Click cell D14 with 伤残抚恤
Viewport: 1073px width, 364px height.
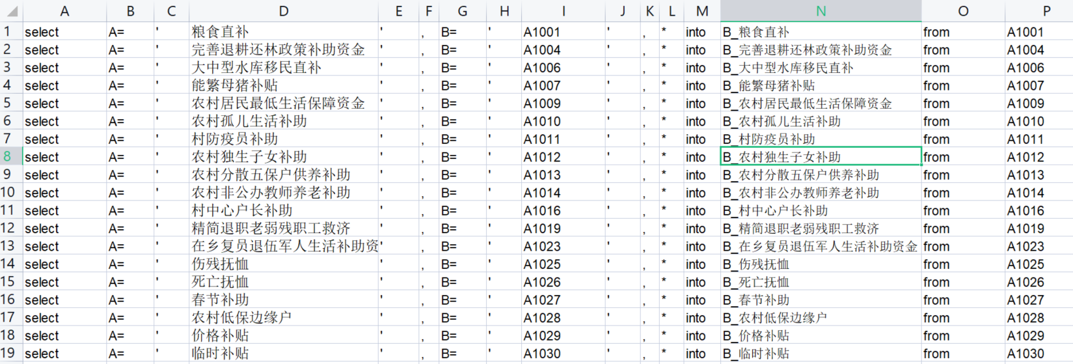tap(284, 264)
